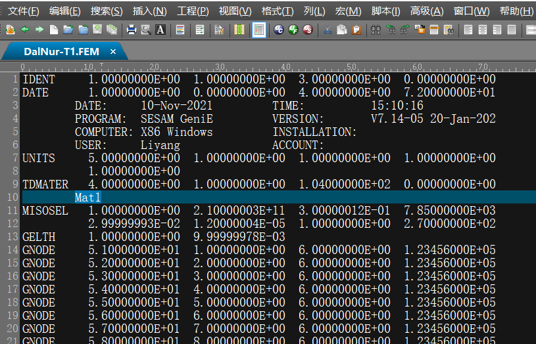Open the 视图(V) menu
The image size is (536, 344).
235,11
